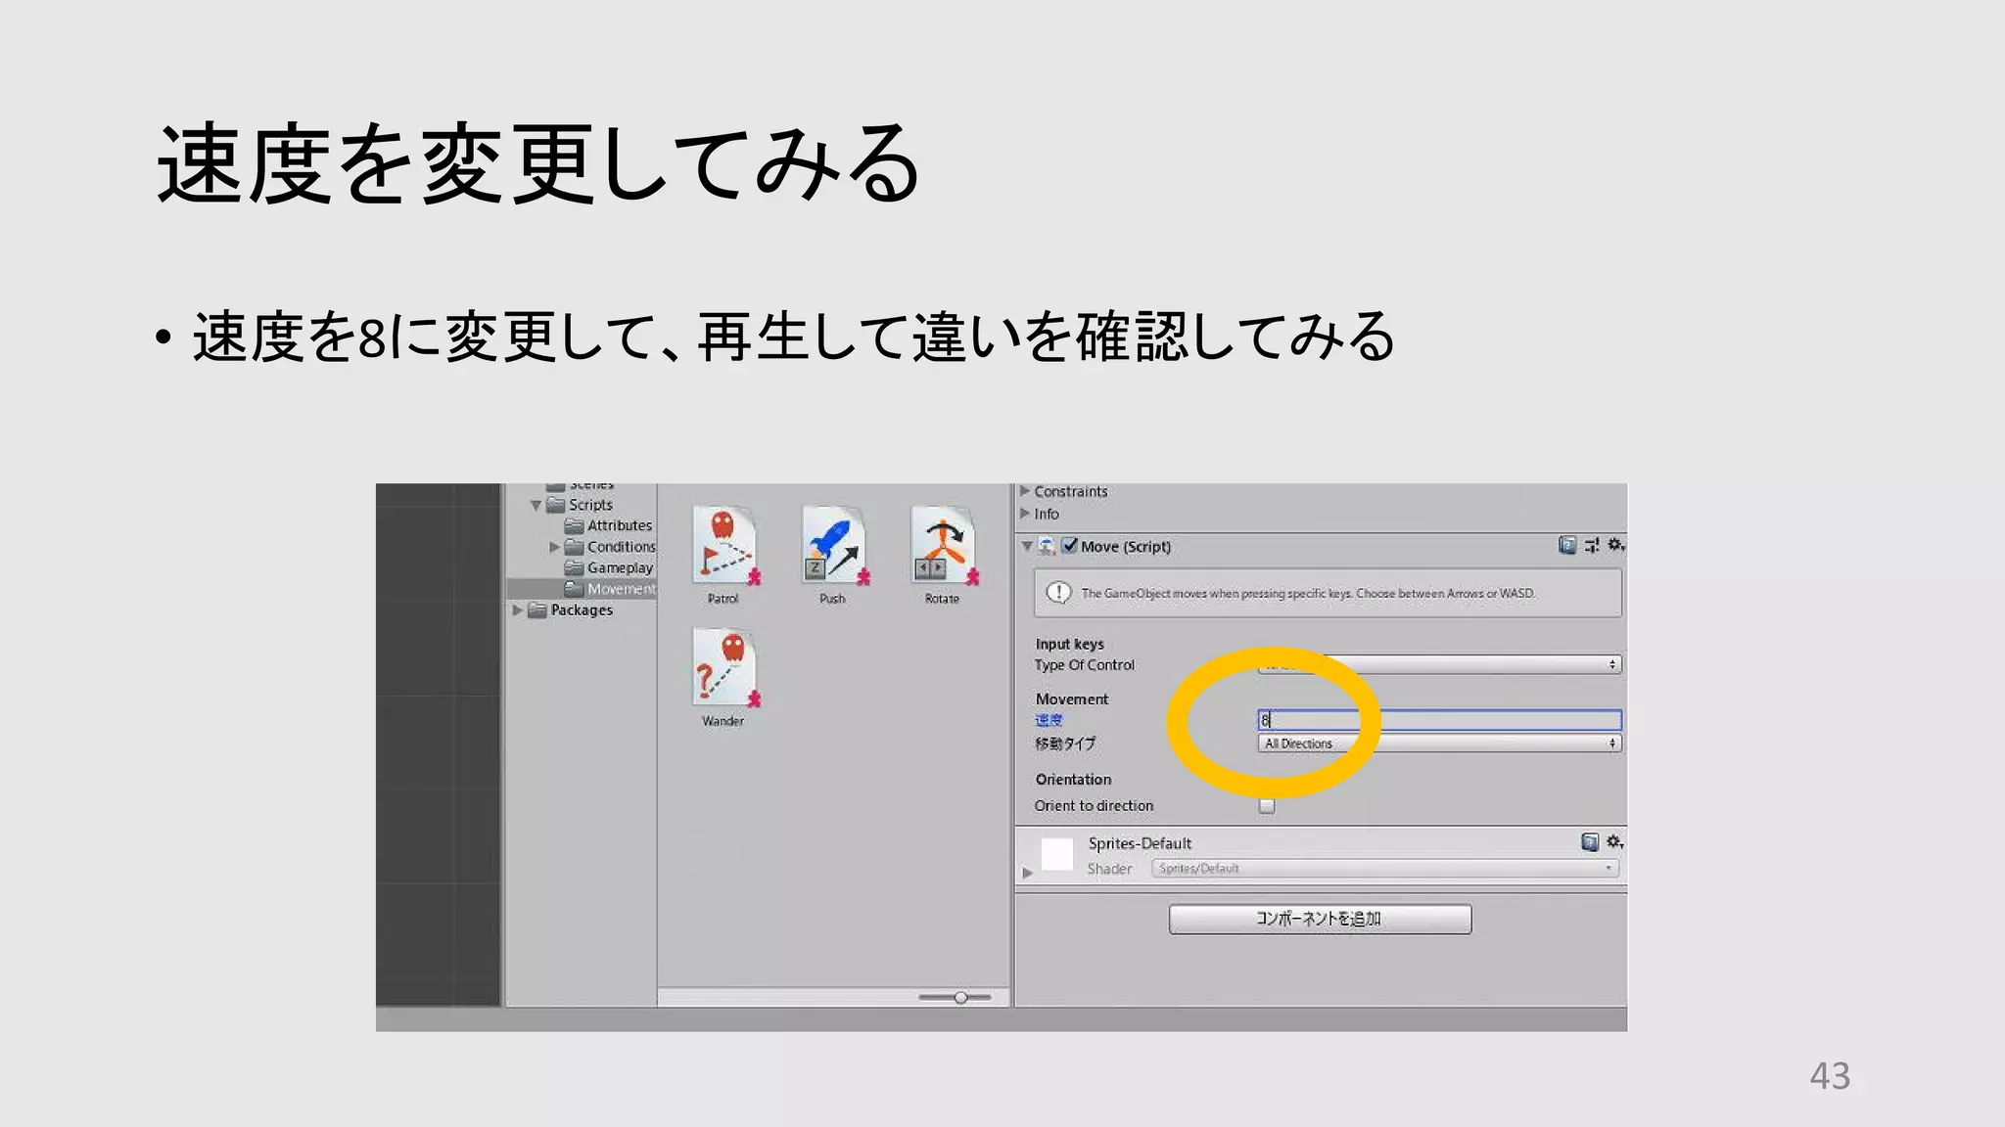Open Move script gear settings menu

point(1615,545)
